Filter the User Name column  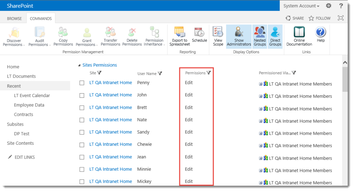(x=160, y=73)
